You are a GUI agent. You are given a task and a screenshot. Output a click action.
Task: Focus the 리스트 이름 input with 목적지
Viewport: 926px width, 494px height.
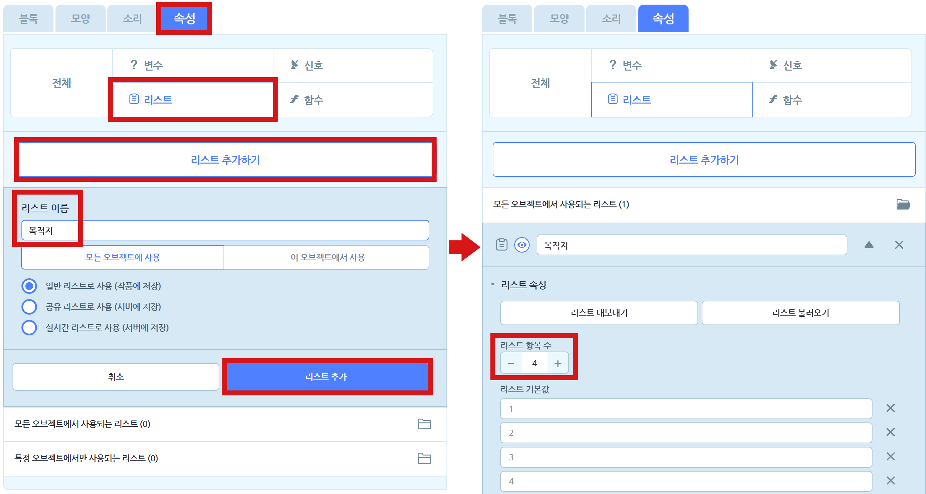point(225,230)
